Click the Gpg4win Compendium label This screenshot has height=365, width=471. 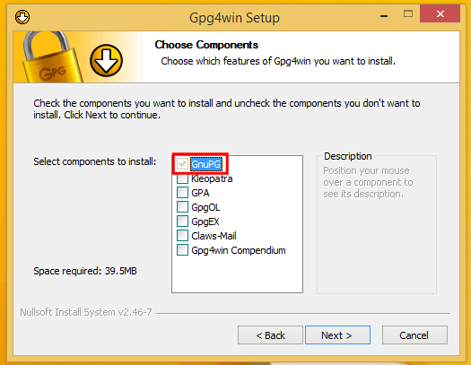(x=239, y=250)
